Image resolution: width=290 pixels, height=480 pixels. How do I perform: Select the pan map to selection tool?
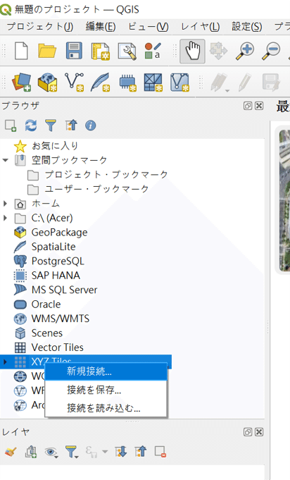tap(218, 51)
